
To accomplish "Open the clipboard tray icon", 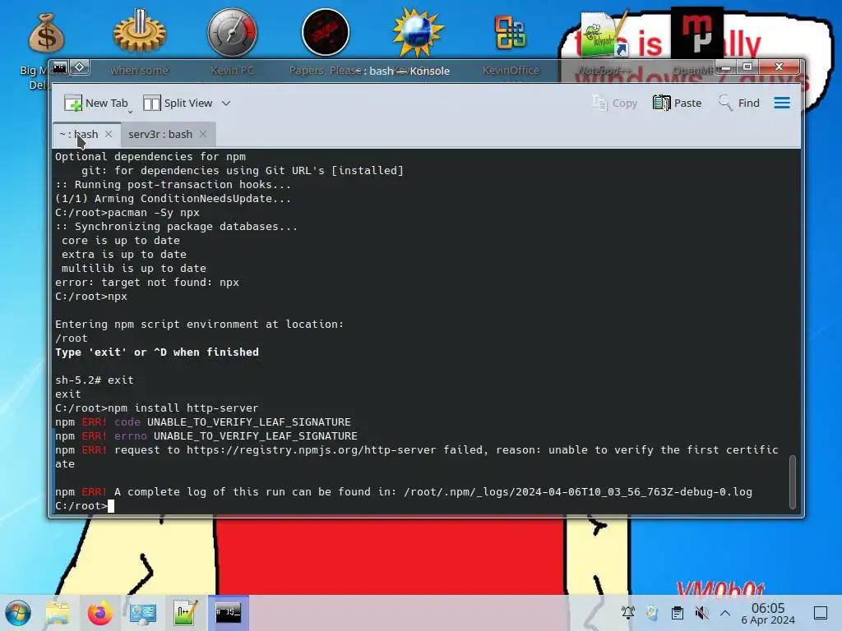I will click(678, 612).
